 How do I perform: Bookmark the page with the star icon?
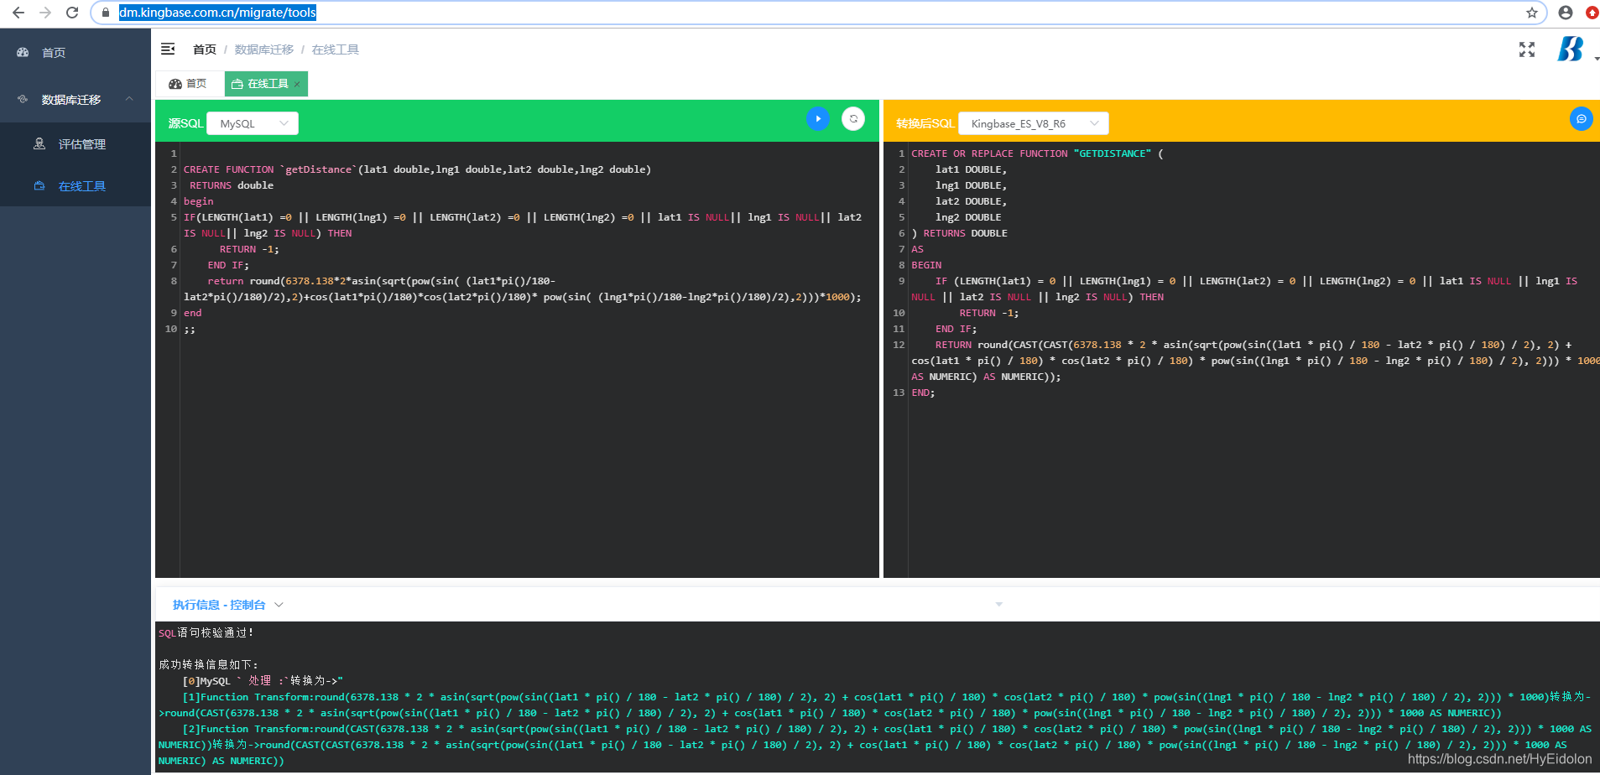(x=1532, y=13)
